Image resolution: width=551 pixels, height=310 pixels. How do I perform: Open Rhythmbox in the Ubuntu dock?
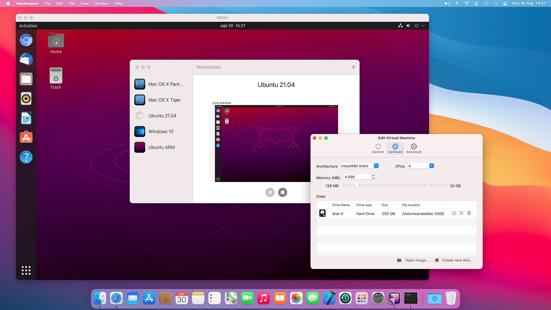click(x=26, y=98)
